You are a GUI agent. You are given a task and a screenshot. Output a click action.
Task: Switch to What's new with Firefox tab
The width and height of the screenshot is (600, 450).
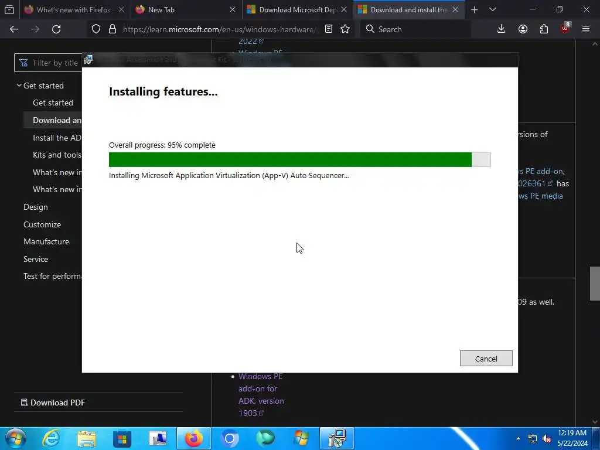(x=74, y=9)
